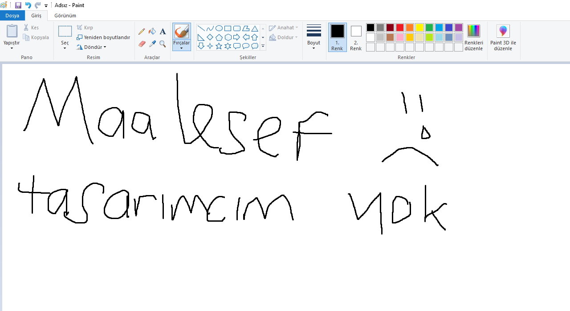This screenshot has width=570, height=311.
Task: Click the Save icon in title bar
Action: pyautogui.click(x=18, y=5)
